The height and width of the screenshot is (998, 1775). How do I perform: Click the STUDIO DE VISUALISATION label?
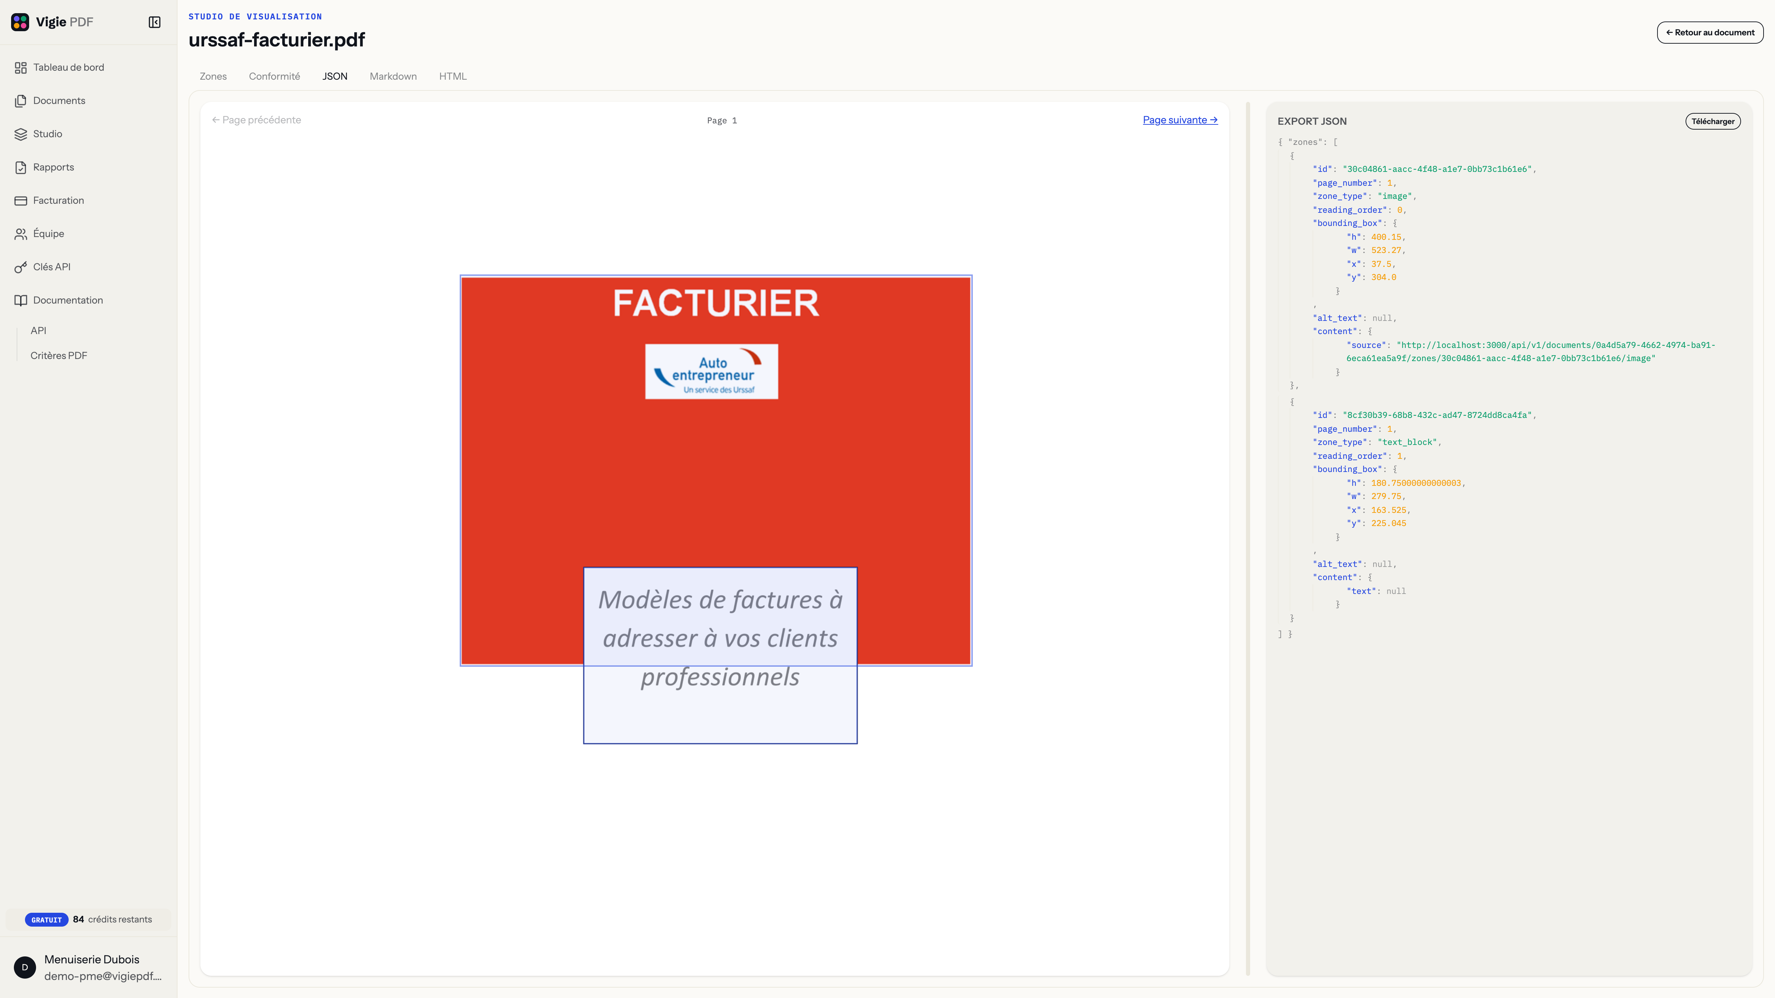pos(255,17)
